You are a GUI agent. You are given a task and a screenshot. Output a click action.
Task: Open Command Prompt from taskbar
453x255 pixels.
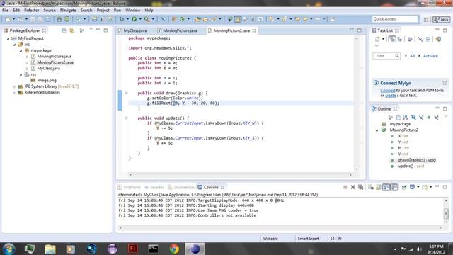pyautogui.click(x=153, y=249)
